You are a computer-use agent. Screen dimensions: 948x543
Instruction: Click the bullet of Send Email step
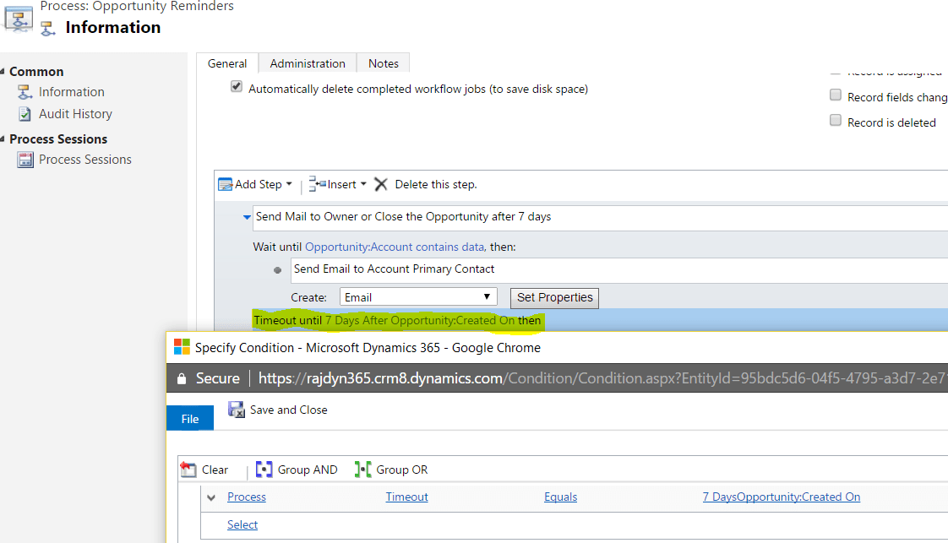(x=277, y=270)
